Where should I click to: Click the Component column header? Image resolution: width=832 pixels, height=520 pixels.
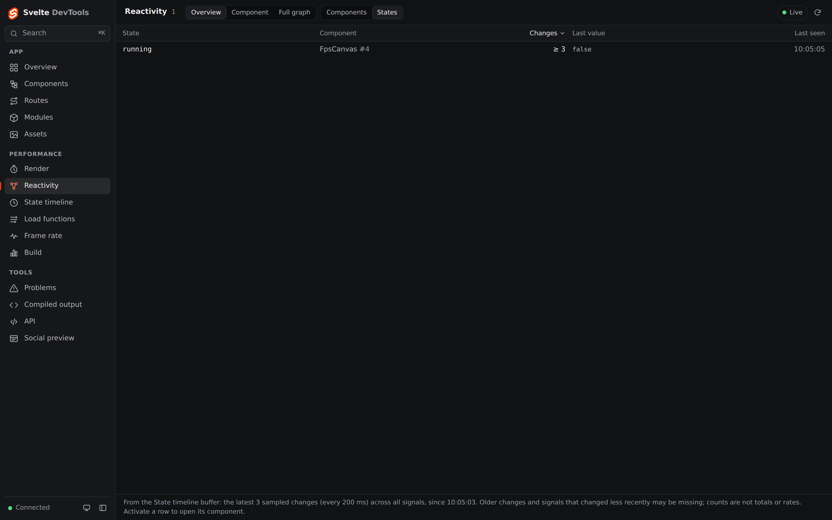pos(338,33)
